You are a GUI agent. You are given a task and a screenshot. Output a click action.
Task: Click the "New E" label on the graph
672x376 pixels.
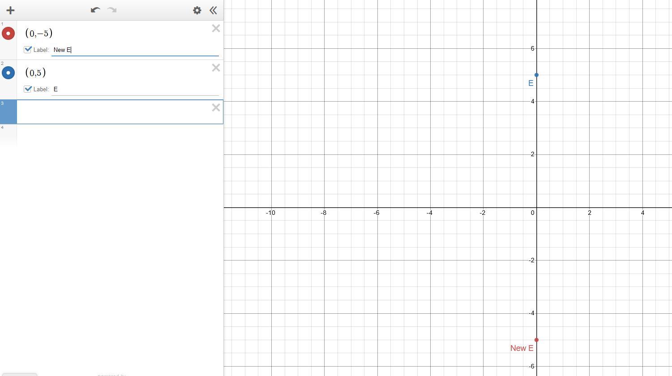point(522,348)
